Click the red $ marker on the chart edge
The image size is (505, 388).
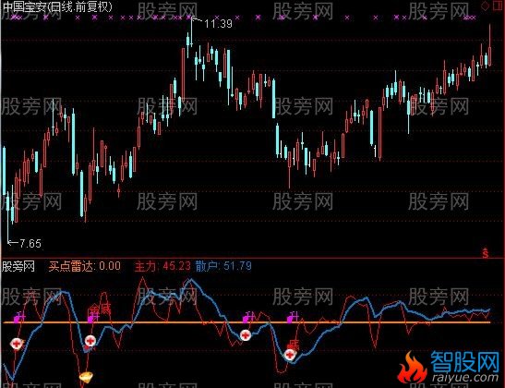[486, 254]
